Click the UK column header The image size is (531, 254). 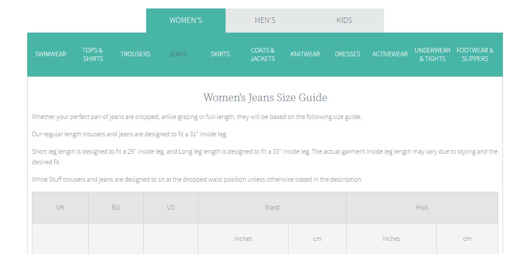[60, 207]
